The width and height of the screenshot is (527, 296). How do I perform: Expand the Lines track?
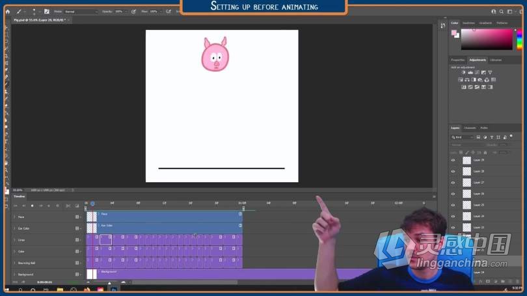(14, 240)
